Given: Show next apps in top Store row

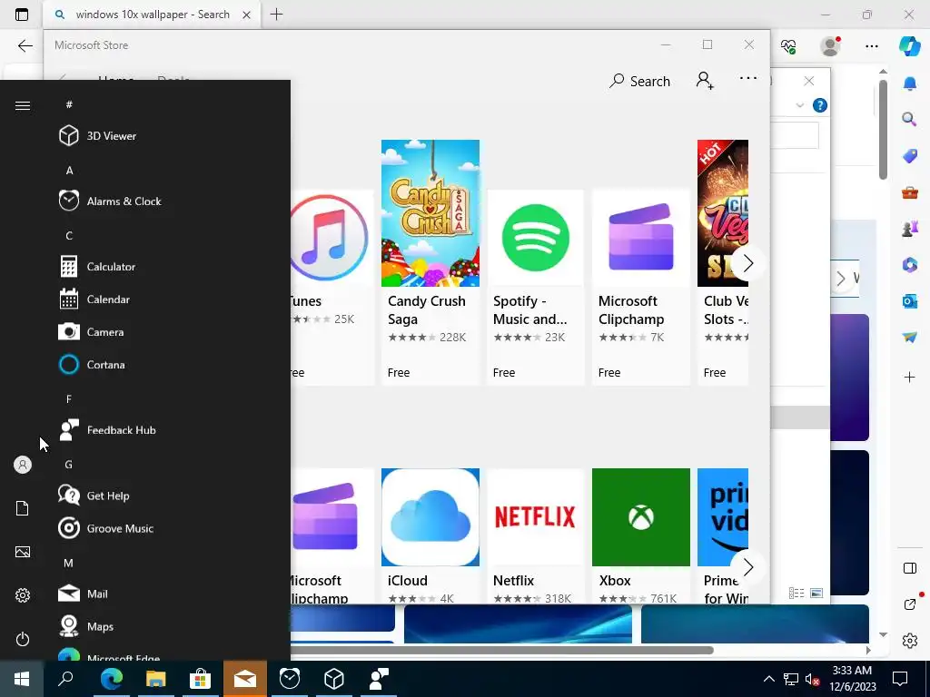Looking at the screenshot, I should tap(748, 262).
